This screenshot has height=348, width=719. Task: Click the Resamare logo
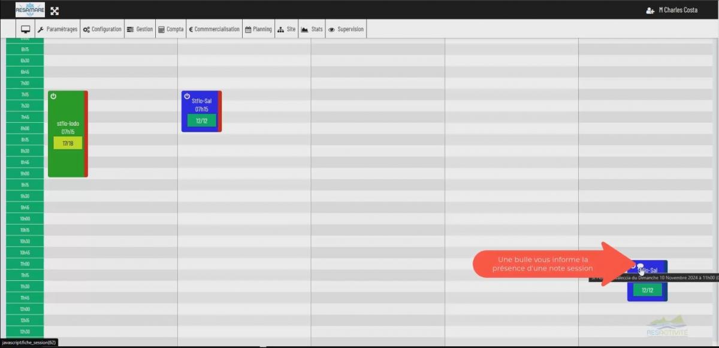pos(30,10)
